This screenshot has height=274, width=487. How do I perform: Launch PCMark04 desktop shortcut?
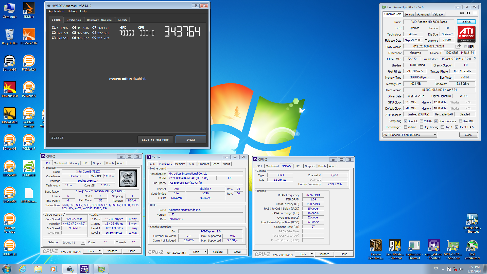click(29, 63)
